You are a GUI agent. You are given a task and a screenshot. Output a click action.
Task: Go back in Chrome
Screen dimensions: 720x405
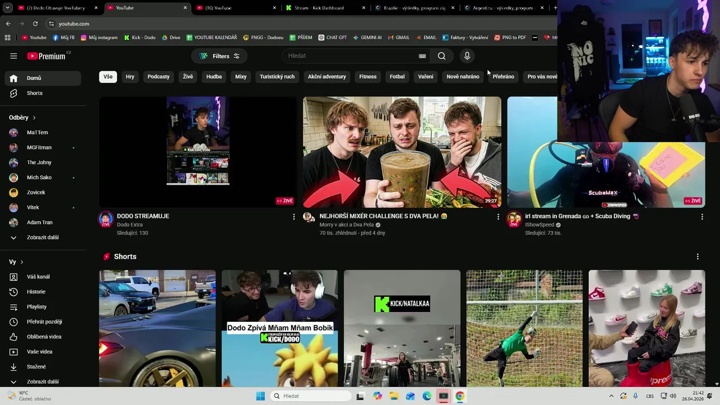tap(8, 24)
